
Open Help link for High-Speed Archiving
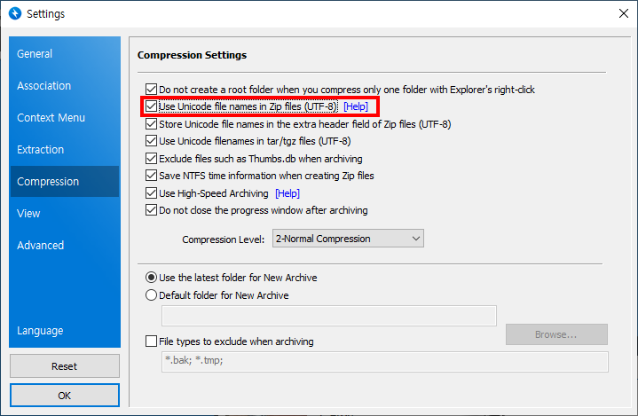point(287,193)
